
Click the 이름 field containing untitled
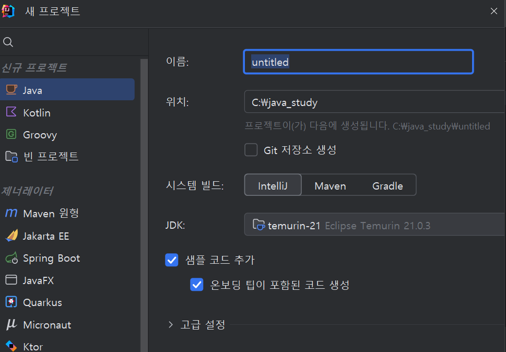pos(358,62)
